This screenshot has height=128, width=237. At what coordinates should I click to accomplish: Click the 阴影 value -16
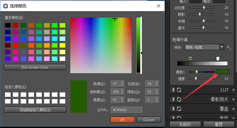tap(226, 14)
